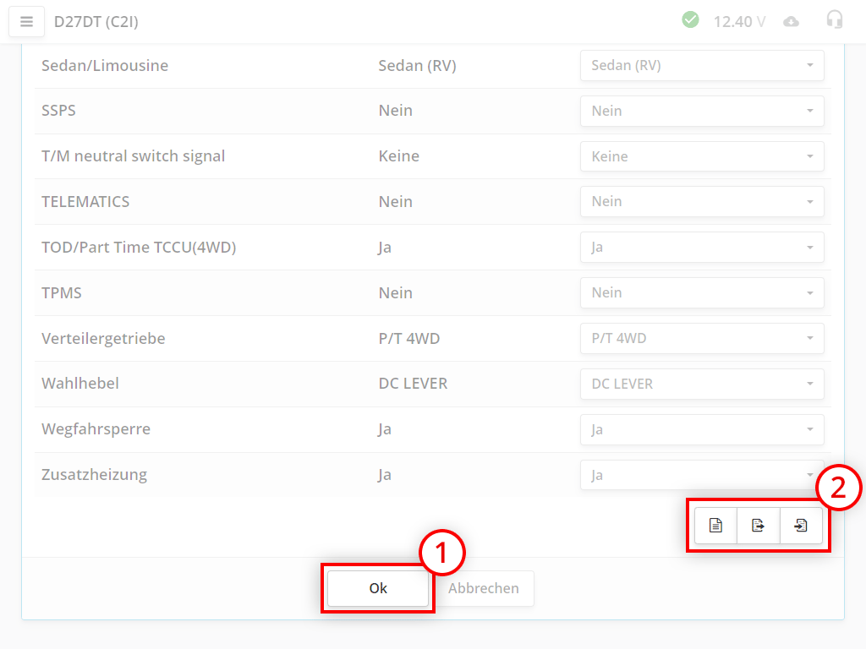Open headset support icon
The width and height of the screenshot is (866, 649).
click(x=834, y=20)
